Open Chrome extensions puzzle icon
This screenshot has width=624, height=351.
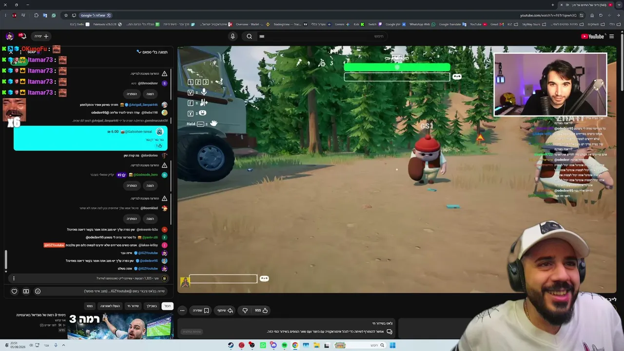click(x=36, y=15)
